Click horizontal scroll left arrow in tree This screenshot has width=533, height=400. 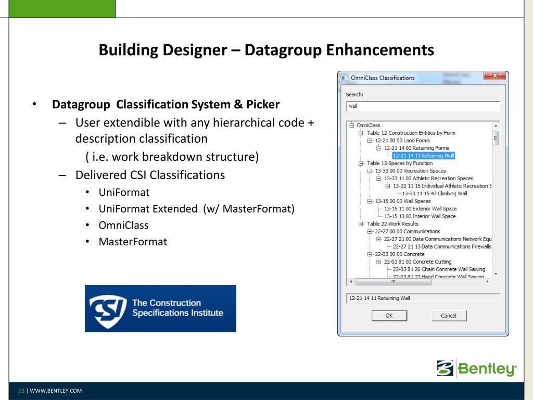(351, 282)
